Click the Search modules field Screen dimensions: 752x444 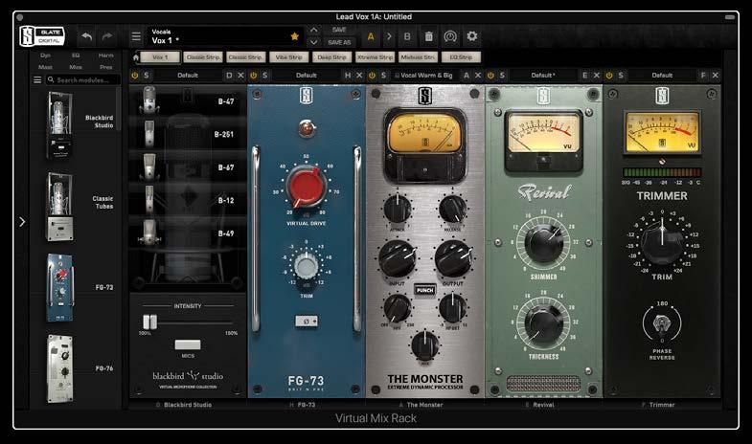click(x=83, y=80)
